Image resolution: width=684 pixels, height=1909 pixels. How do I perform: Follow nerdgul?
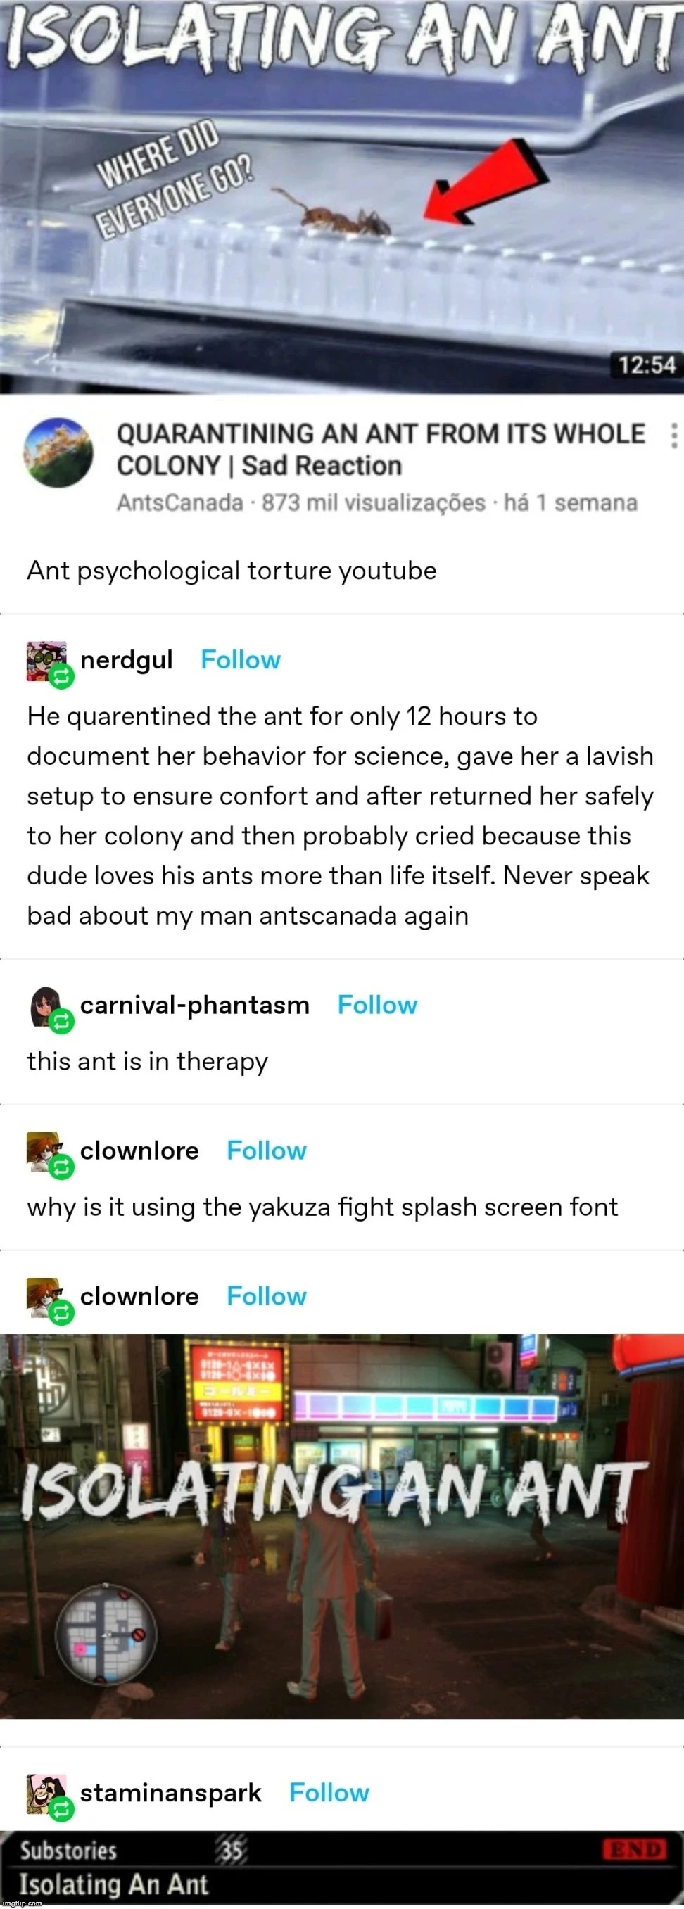point(241,659)
